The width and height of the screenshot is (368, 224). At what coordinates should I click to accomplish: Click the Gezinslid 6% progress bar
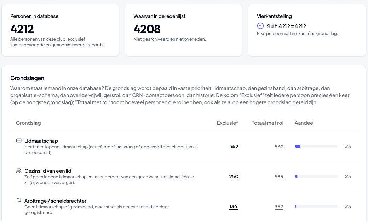[x=316, y=176]
